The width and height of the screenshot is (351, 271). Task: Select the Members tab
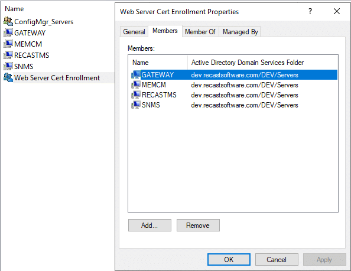point(165,31)
